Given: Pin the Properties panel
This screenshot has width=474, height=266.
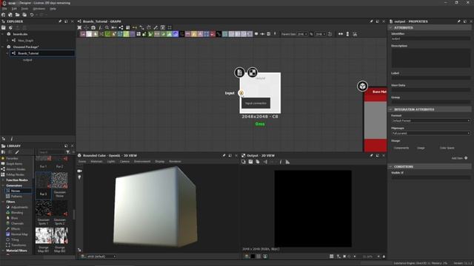Looking at the screenshot, I should click(458, 21).
